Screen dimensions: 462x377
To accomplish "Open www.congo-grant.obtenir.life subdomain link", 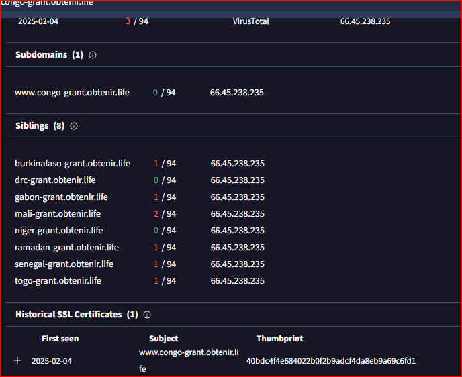I will (x=72, y=93).
